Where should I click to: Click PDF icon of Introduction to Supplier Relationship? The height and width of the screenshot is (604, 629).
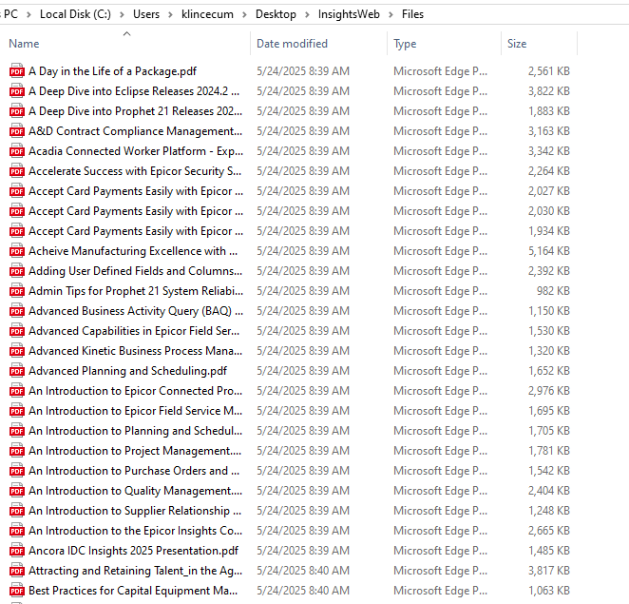tap(17, 511)
